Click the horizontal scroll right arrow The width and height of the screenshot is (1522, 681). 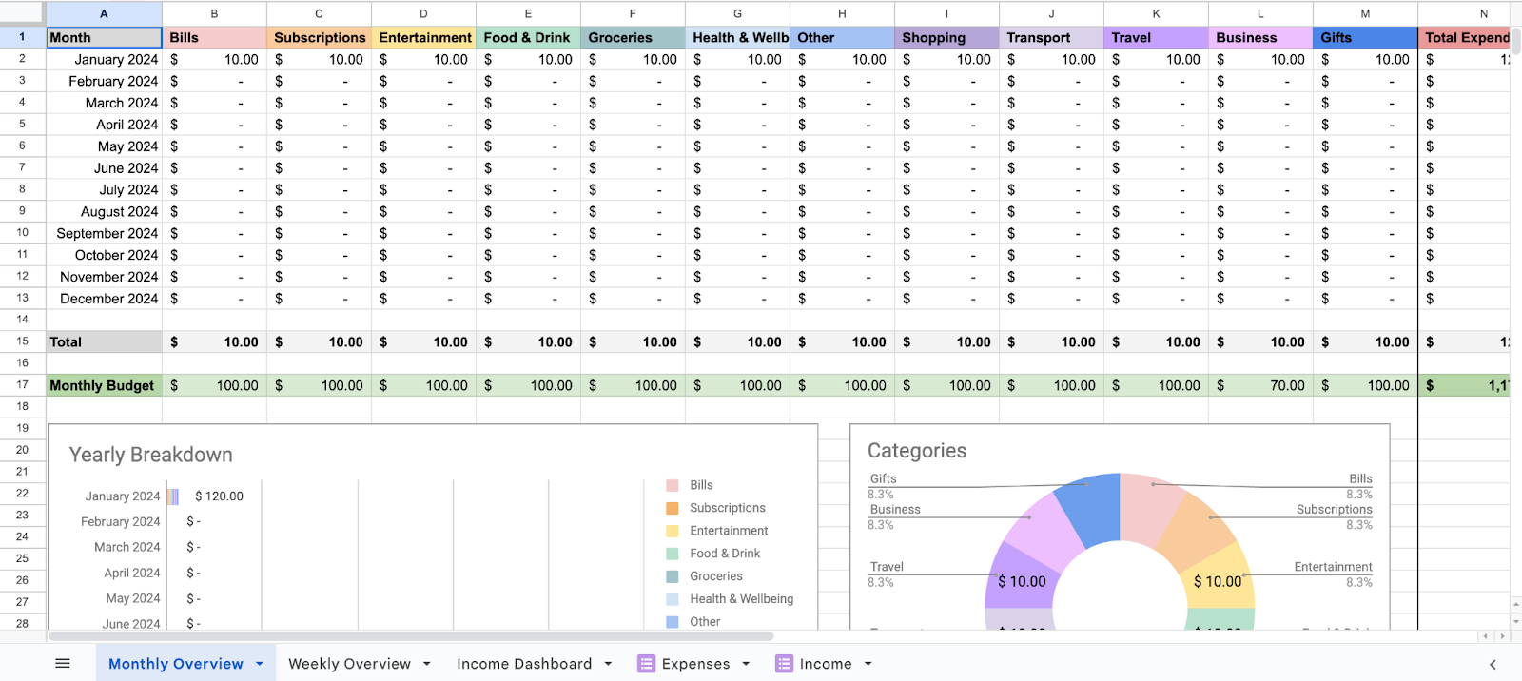tap(1503, 636)
